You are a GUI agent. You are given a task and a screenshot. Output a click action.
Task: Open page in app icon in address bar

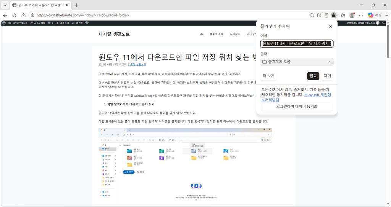tap(319, 15)
